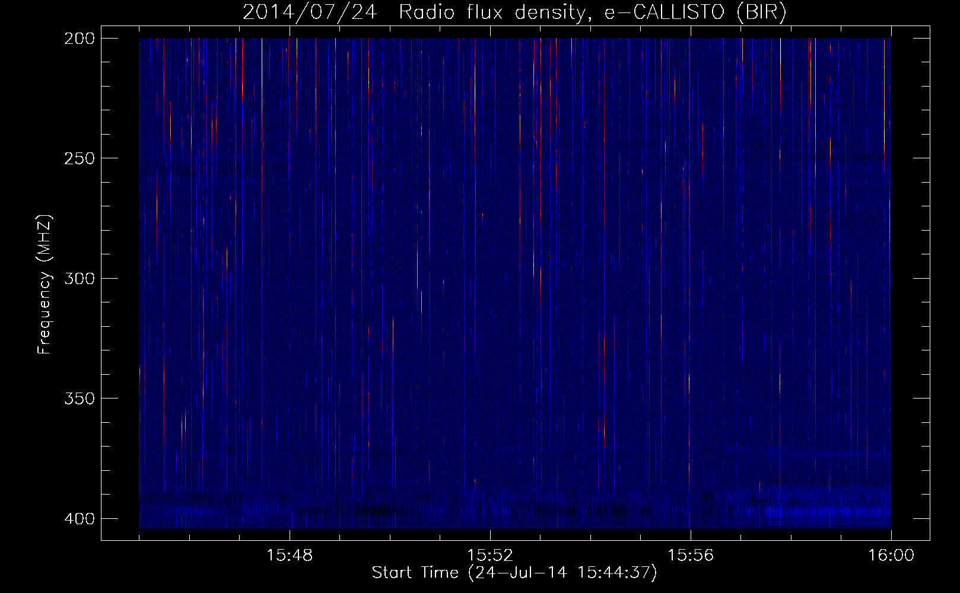Click the Frequency (MHZ) axis label
The height and width of the screenshot is (593, 960).
pyautogui.click(x=44, y=284)
